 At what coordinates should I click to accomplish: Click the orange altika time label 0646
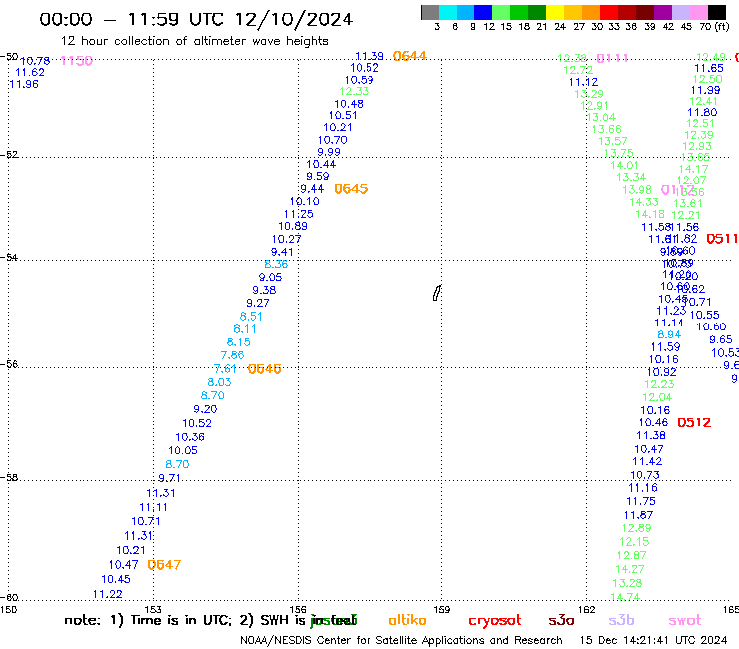(264, 369)
